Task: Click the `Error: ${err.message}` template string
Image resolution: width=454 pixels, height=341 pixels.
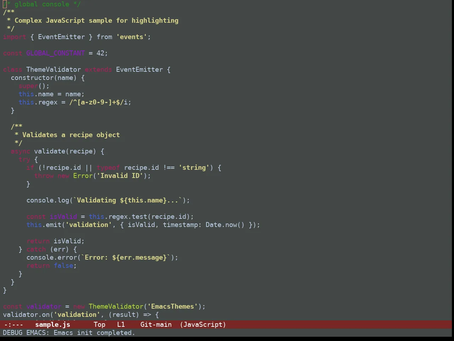Action: click(x=126, y=258)
